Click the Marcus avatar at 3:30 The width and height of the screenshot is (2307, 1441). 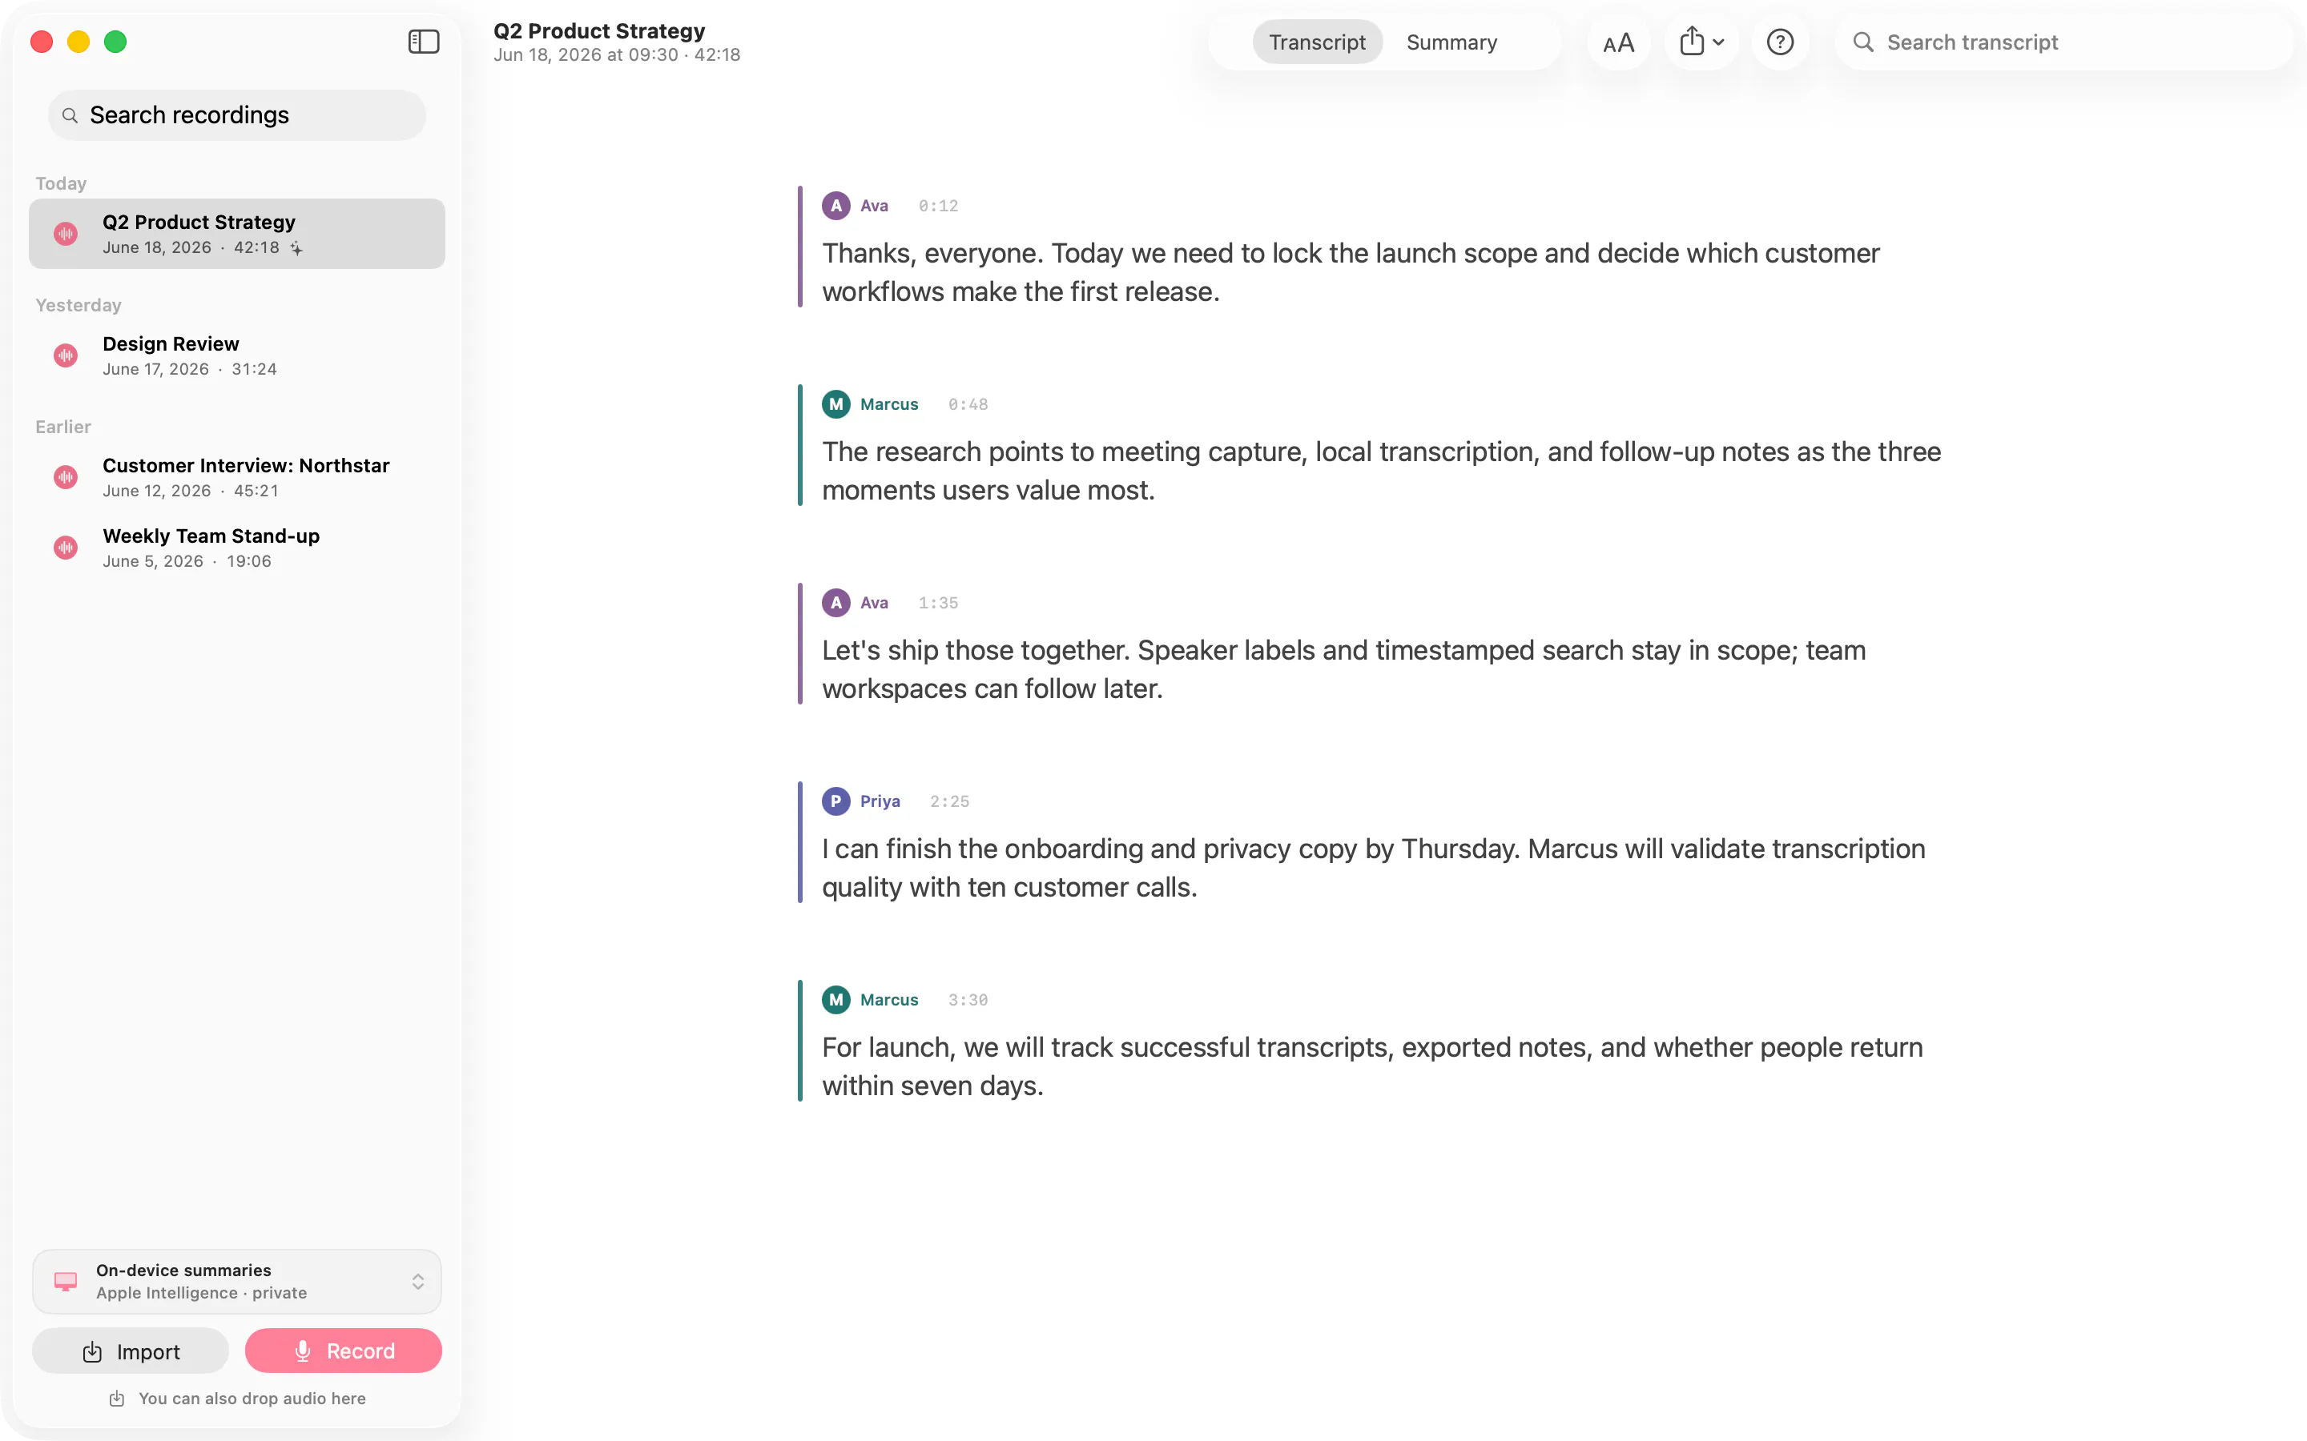[836, 1000]
